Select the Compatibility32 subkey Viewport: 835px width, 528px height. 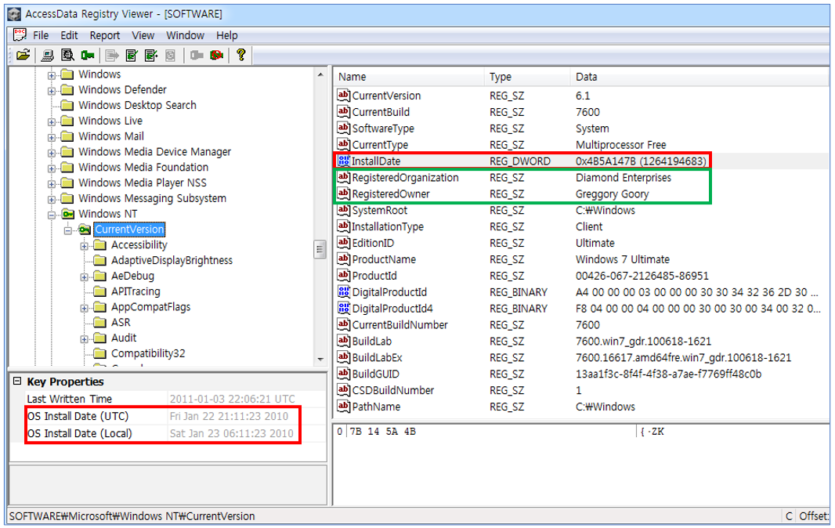148,353
